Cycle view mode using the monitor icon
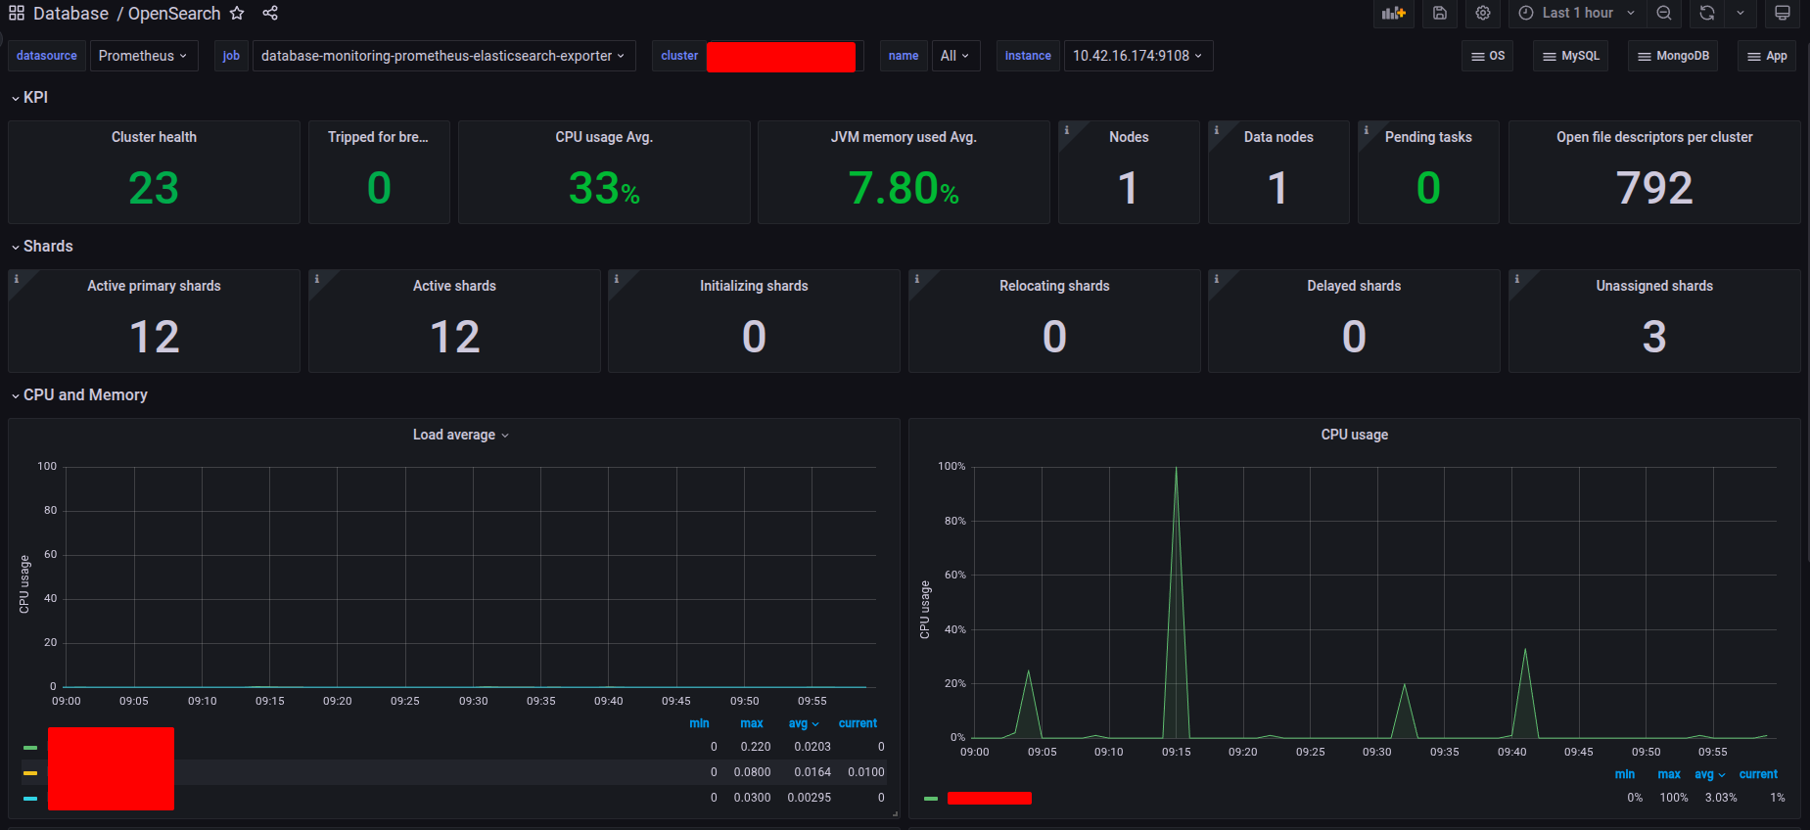This screenshot has height=830, width=1810. (1782, 13)
